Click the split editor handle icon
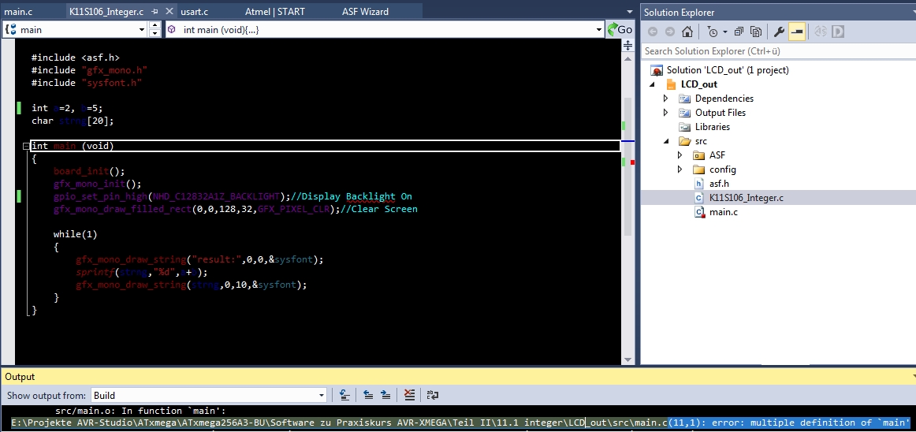This screenshot has width=916, height=432. pos(628,46)
